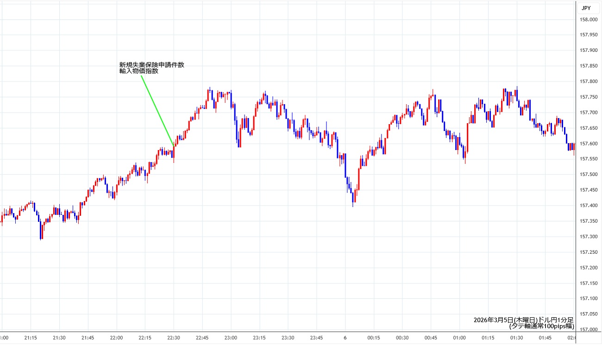Screen dimensions: 602x345
Task: Select the day marker 6 on time axis
Action: tap(345, 338)
